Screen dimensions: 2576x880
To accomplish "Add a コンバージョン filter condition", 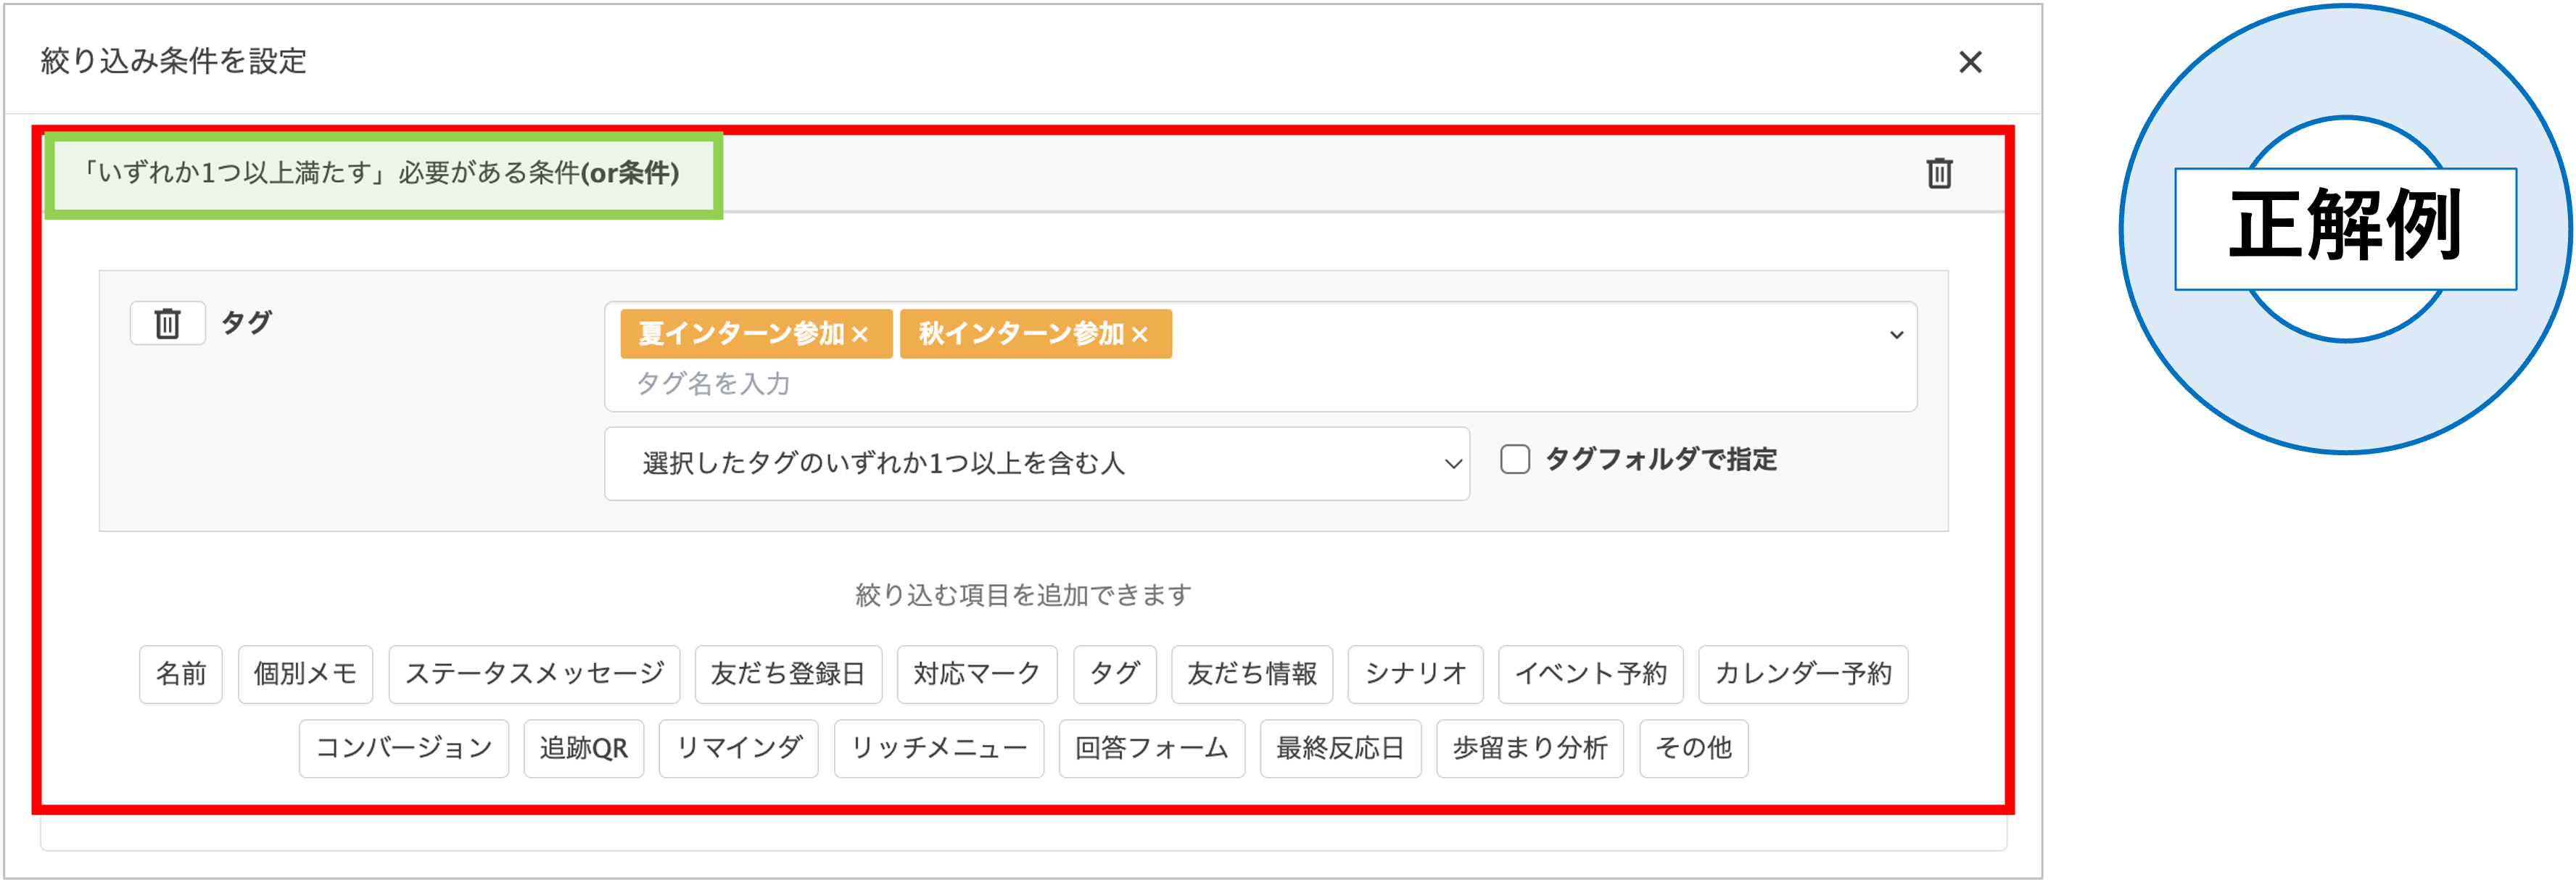I will click(404, 748).
